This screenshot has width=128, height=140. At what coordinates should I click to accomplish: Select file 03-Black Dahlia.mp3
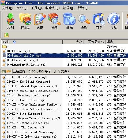click(22, 60)
